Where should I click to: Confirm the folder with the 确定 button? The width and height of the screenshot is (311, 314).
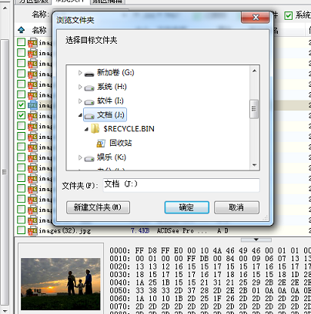(x=187, y=207)
